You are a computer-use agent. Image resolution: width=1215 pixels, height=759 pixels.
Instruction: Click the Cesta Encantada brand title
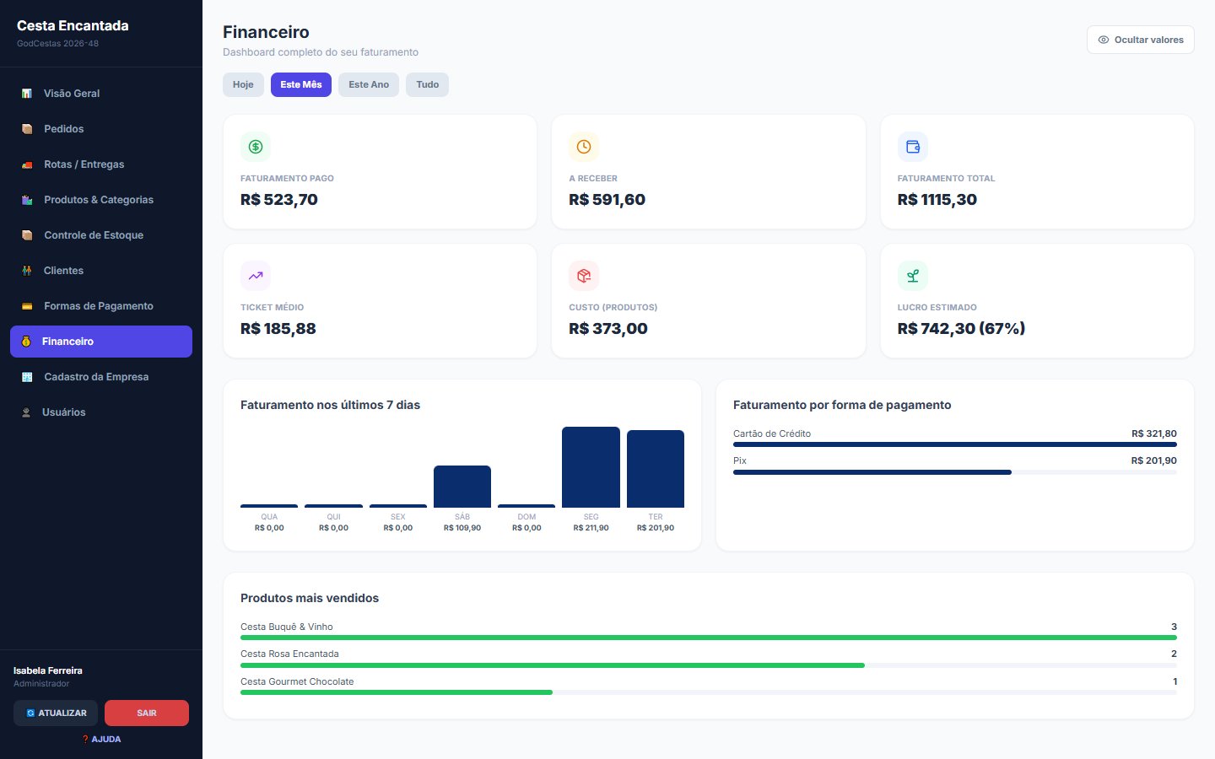[x=73, y=26]
